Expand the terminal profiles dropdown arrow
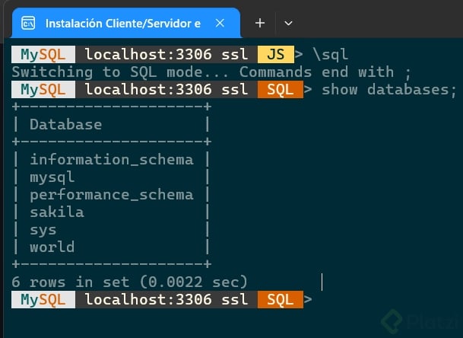Image resolution: width=463 pixels, height=338 pixels. coord(288,23)
